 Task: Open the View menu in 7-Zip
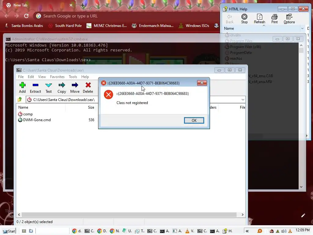coord(42,77)
